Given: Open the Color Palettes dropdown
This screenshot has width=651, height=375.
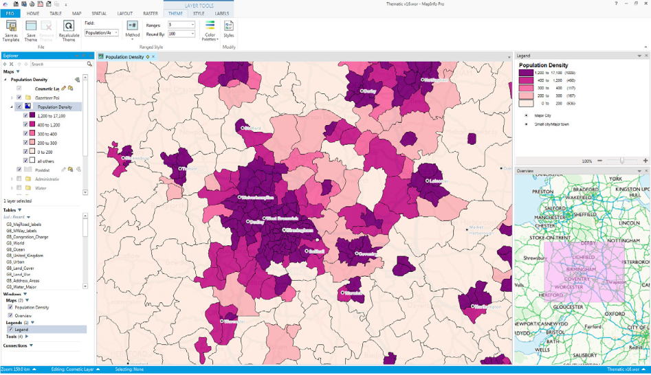Looking at the screenshot, I should click(x=210, y=29).
